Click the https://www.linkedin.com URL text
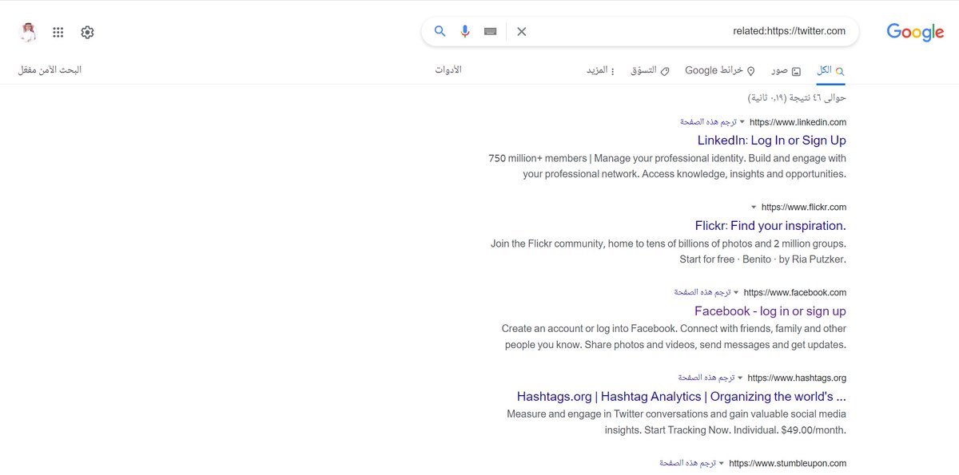This screenshot has height=475, width=959. pyautogui.click(x=798, y=122)
